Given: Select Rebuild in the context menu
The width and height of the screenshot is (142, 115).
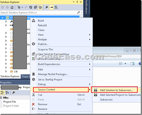Looking at the screenshot, I should click(42, 25).
